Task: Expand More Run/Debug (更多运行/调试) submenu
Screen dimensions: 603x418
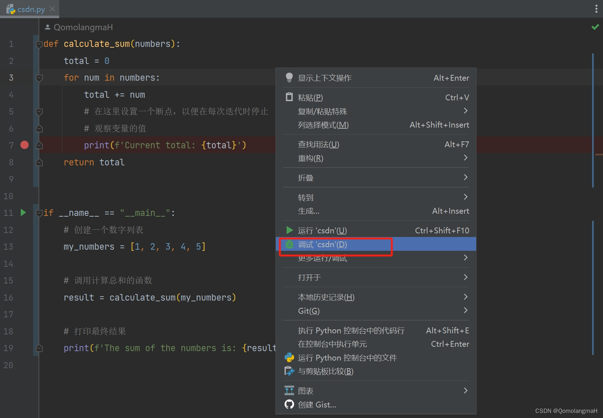Action: [x=376, y=258]
